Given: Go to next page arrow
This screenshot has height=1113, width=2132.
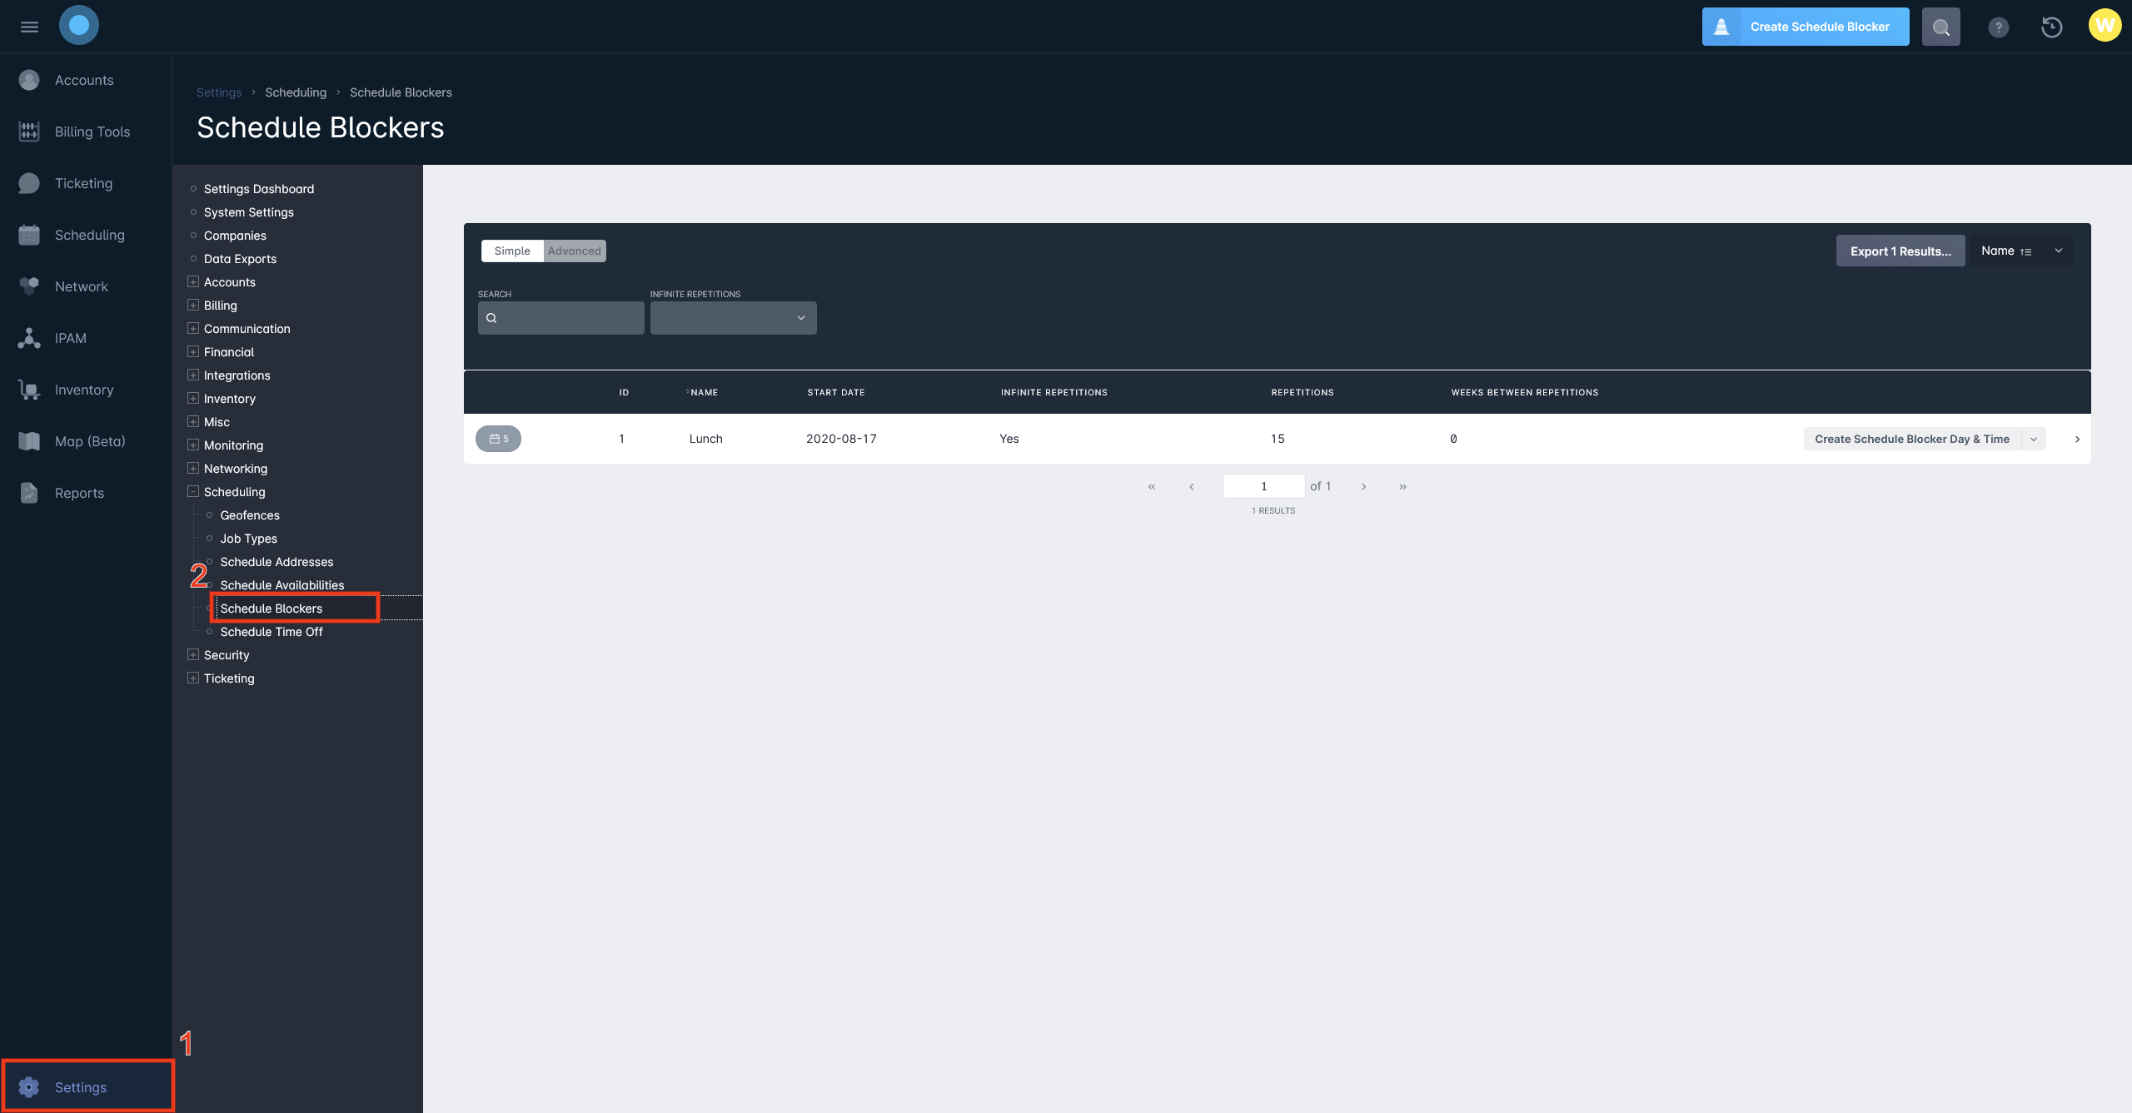Looking at the screenshot, I should [x=1363, y=487].
